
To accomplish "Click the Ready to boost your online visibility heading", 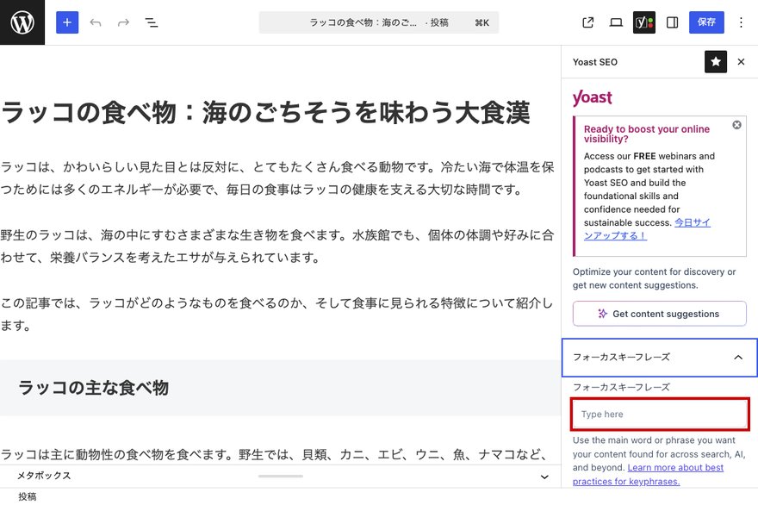I will point(647,134).
